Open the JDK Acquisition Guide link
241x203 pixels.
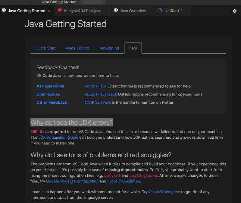(x=58, y=137)
